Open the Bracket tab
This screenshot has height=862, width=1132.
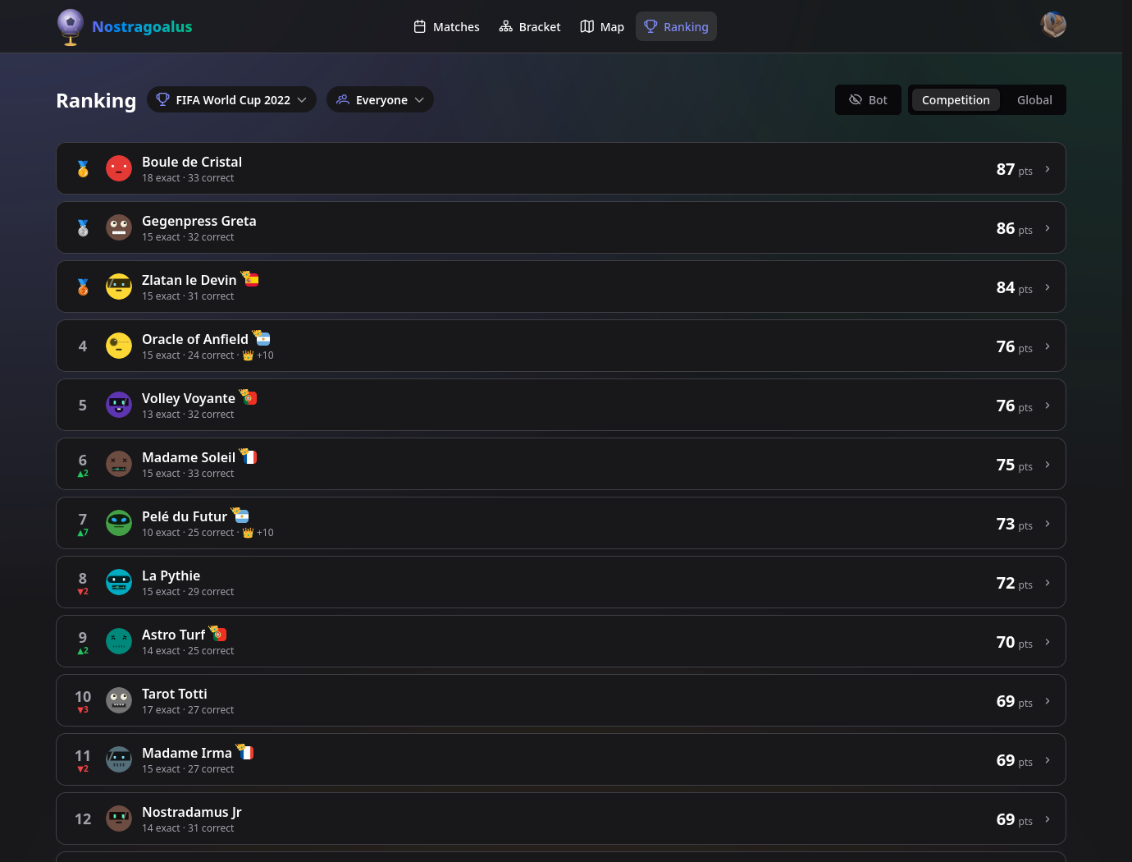tap(530, 27)
